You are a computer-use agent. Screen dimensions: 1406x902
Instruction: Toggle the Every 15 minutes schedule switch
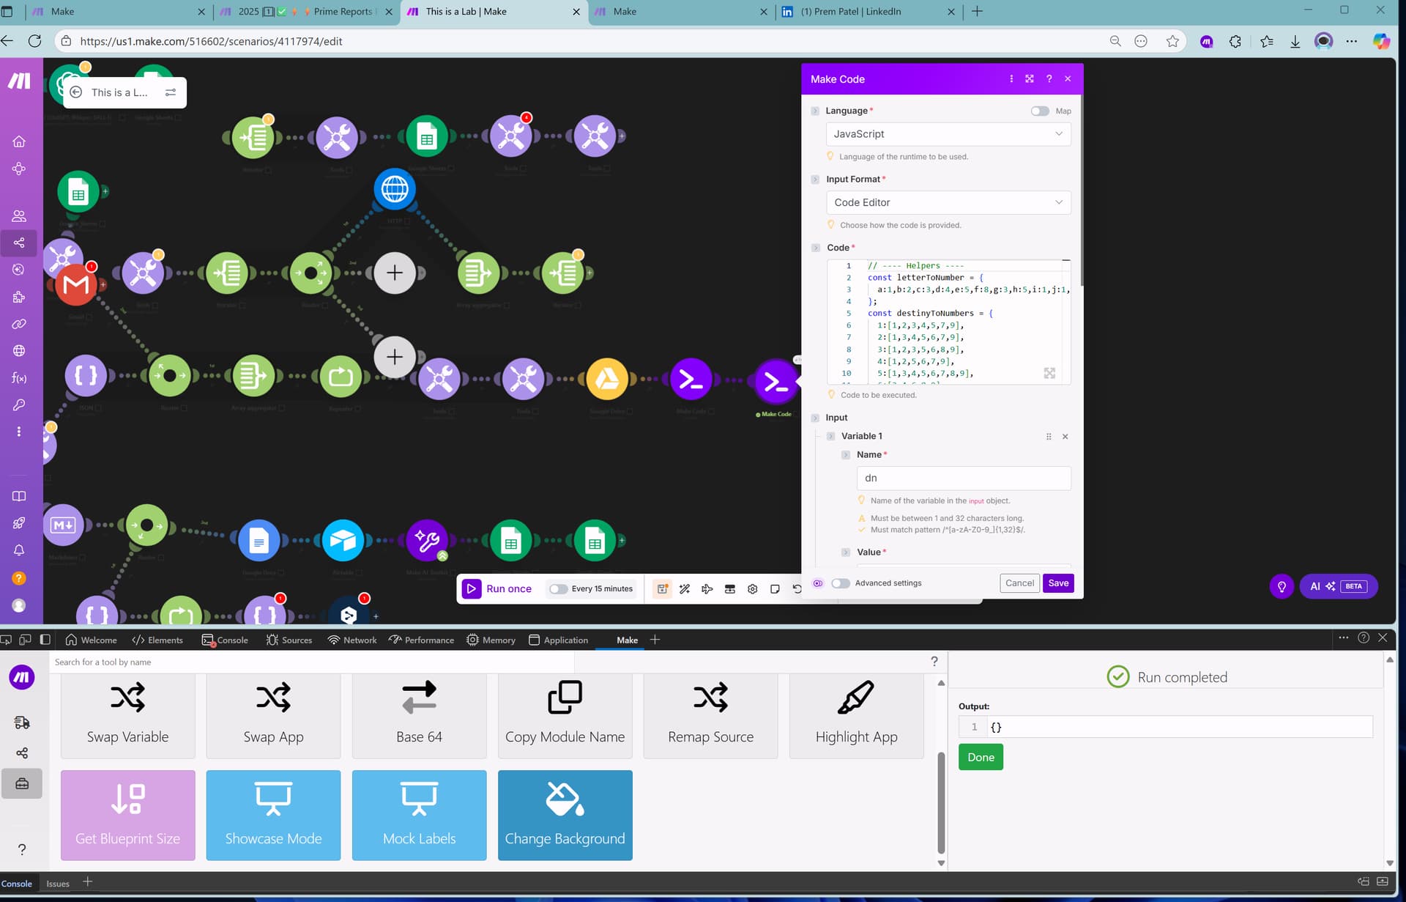(x=558, y=589)
